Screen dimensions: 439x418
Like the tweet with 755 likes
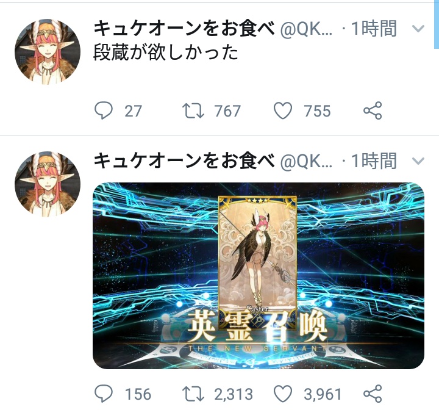pyautogui.click(x=283, y=110)
